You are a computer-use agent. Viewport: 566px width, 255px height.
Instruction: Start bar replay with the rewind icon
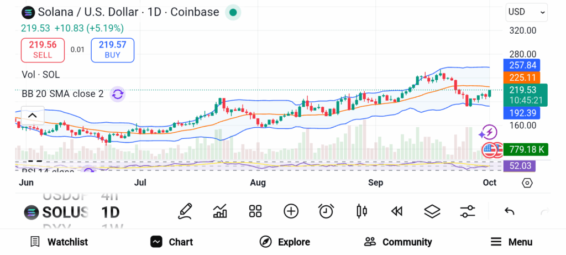(396, 211)
